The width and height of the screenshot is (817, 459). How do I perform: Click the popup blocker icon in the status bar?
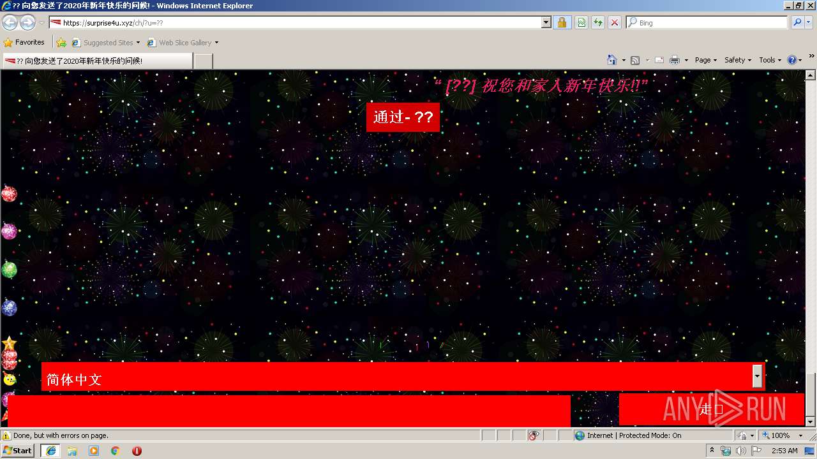pos(534,435)
